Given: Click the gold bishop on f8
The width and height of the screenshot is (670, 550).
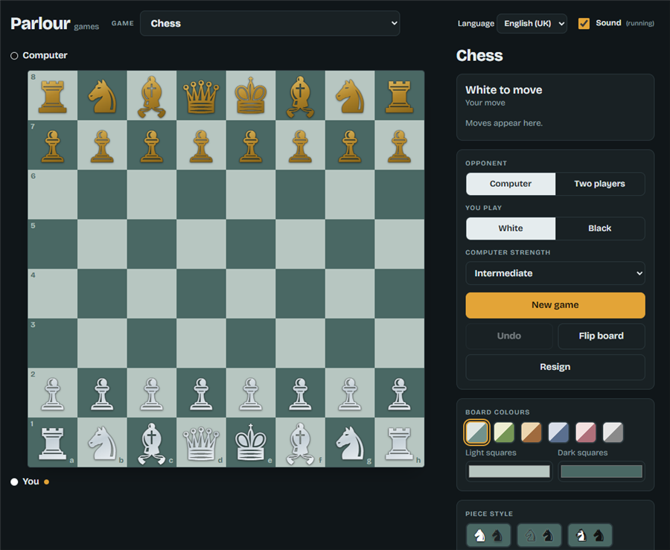Looking at the screenshot, I should click(301, 96).
